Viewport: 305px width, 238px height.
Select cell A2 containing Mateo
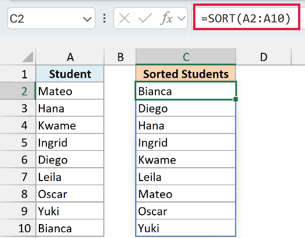pyautogui.click(x=70, y=91)
